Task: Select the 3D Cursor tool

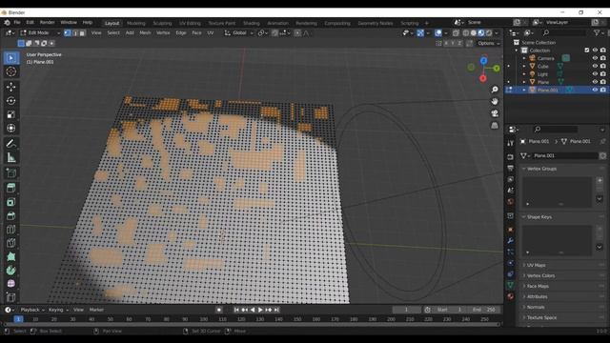Action: coord(11,71)
